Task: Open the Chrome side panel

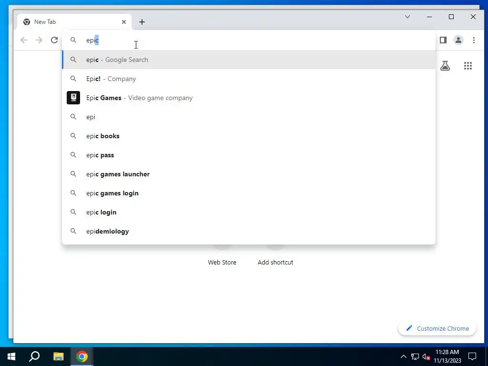Action: 443,40
